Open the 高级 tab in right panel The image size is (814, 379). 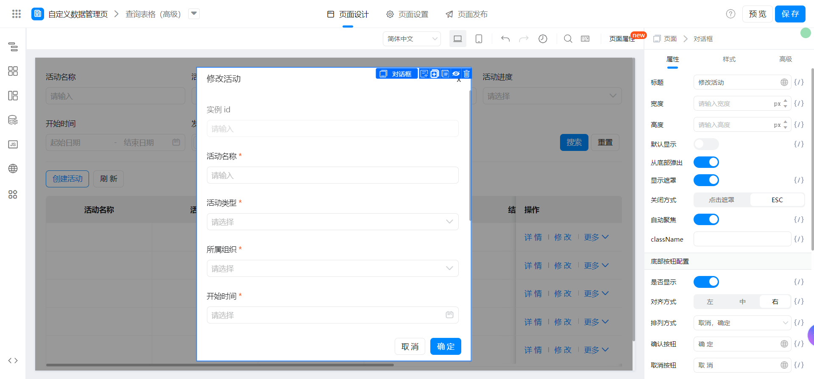(x=786, y=59)
